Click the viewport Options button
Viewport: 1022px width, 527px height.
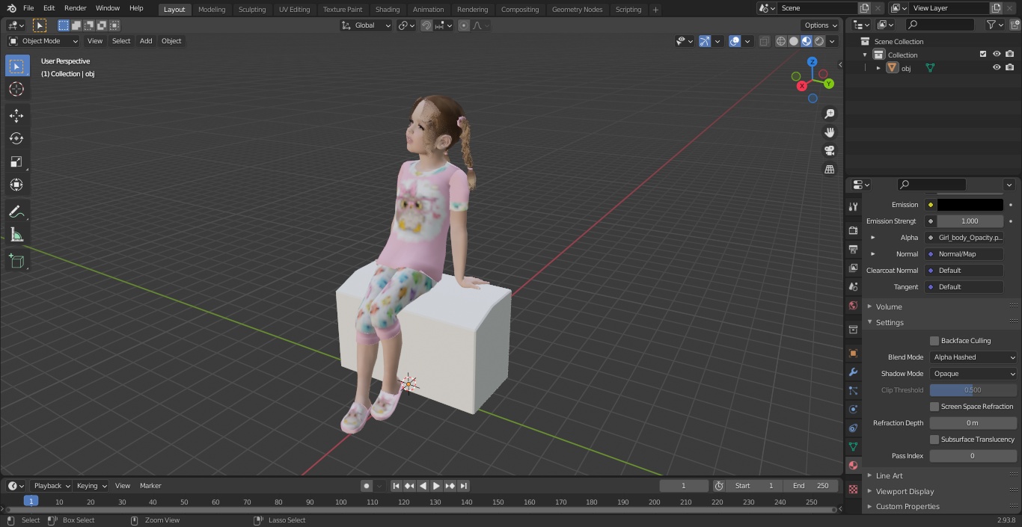click(821, 25)
